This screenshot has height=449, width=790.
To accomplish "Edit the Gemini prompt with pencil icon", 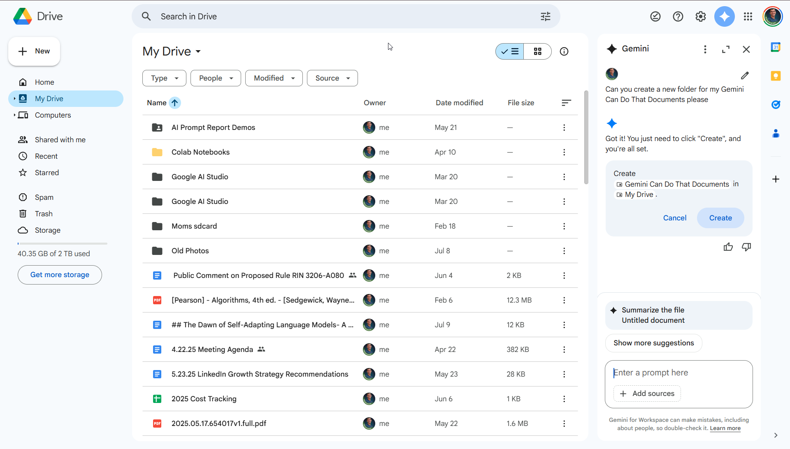I will [x=745, y=76].
